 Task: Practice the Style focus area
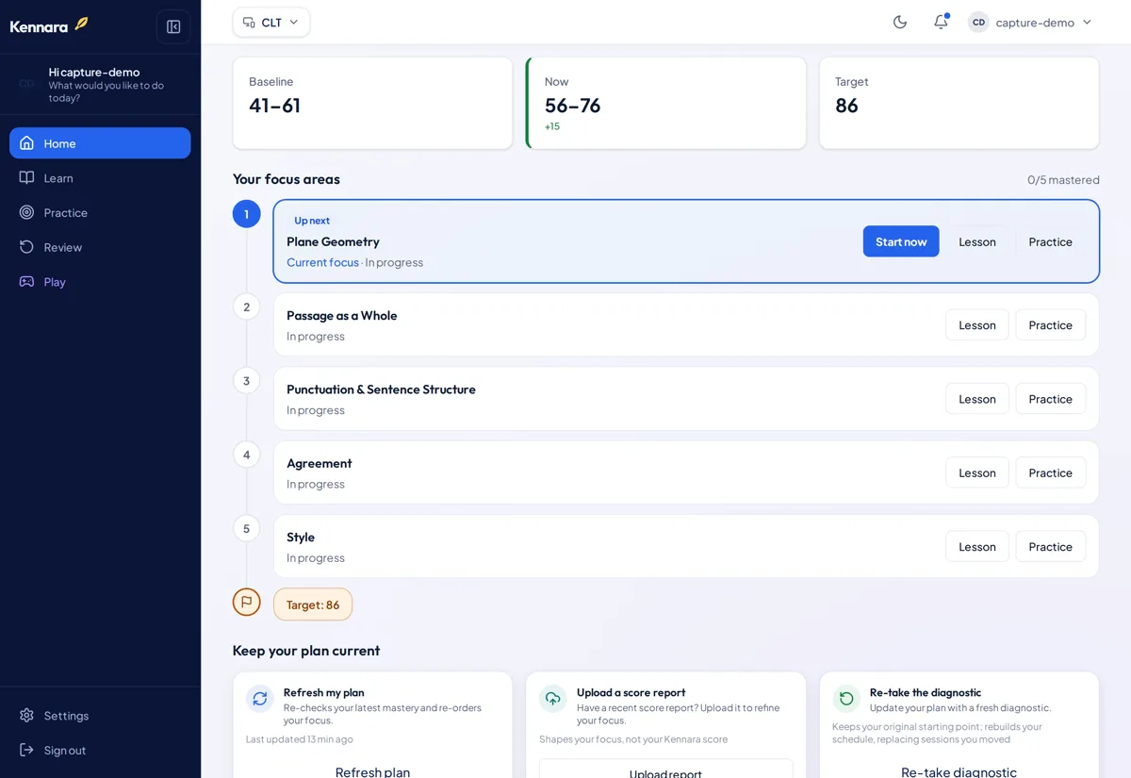pos(1051,547)
